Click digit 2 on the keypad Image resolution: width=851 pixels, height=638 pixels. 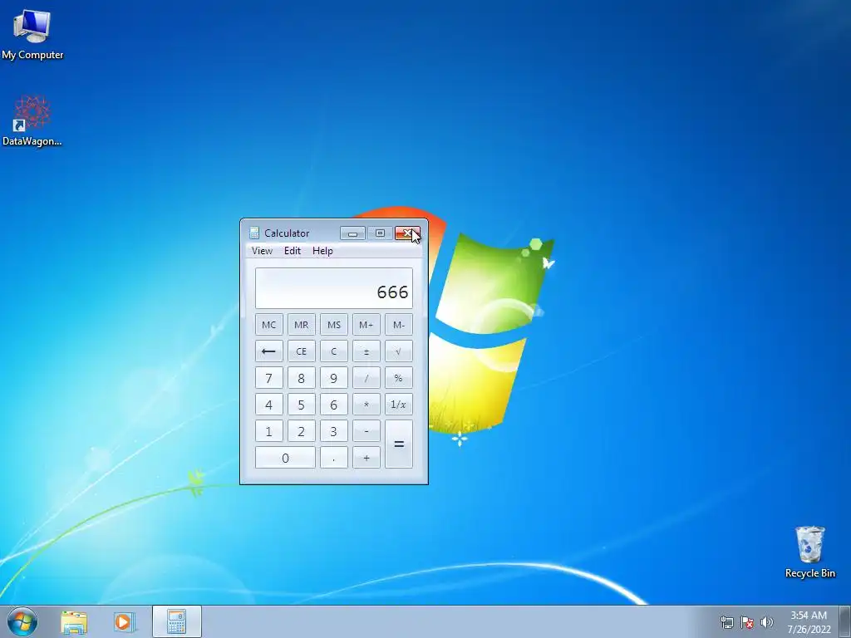301,431
